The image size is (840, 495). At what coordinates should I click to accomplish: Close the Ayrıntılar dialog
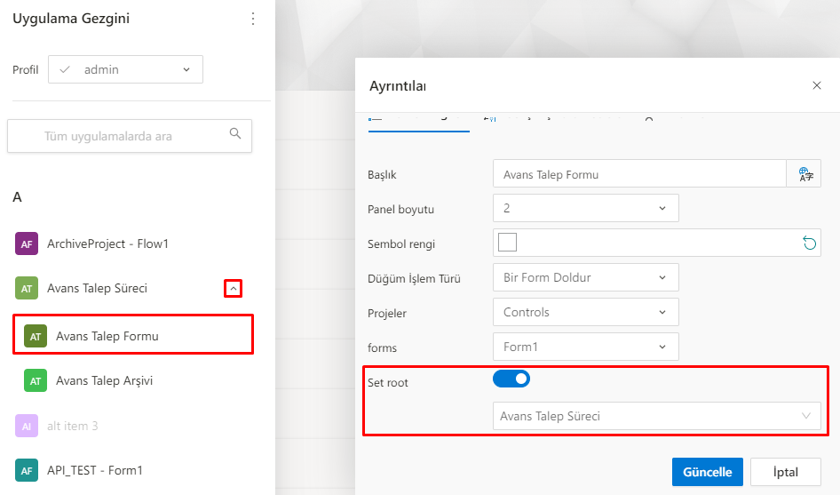(x=817, y=85)
